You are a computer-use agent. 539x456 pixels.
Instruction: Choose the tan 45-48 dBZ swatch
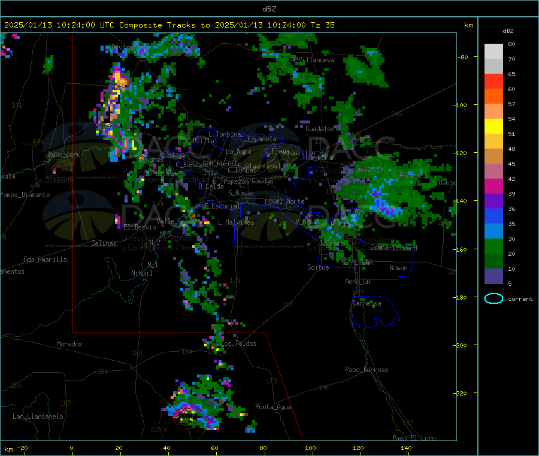pyautogui.click(x=493, y=156)
